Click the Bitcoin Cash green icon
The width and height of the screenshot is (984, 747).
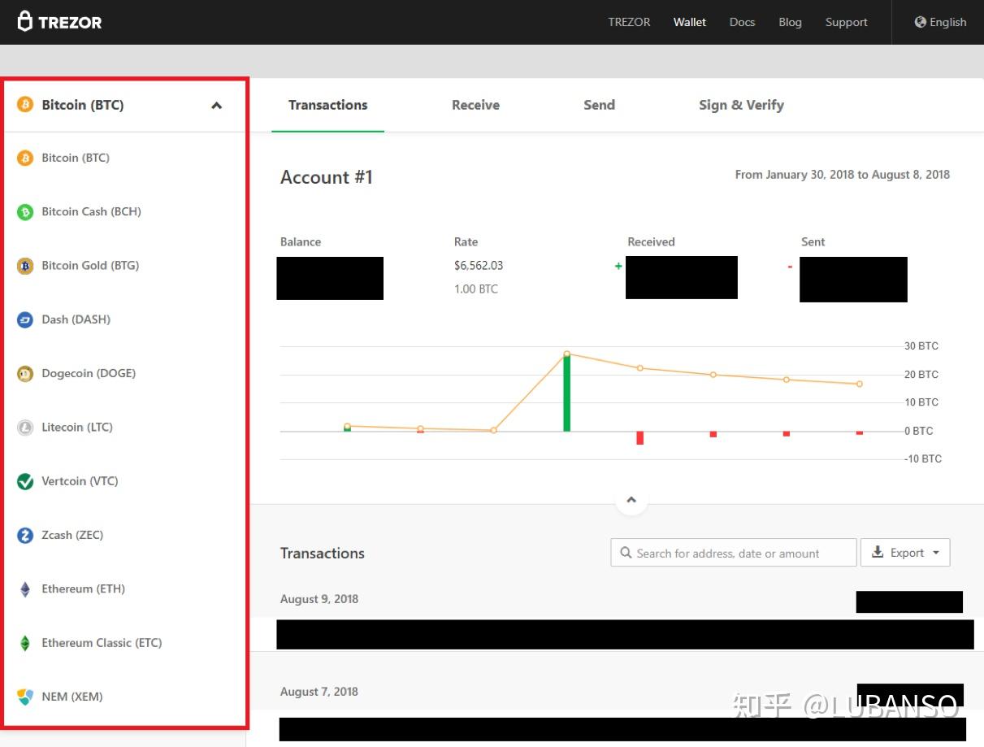pos(25,211)
